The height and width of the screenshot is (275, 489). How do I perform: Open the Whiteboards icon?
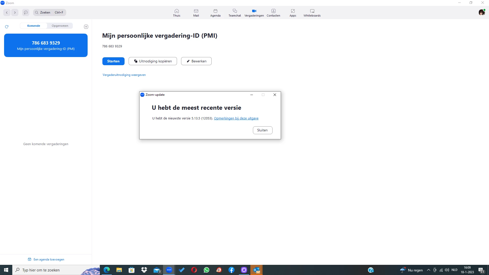click(312, 12)
